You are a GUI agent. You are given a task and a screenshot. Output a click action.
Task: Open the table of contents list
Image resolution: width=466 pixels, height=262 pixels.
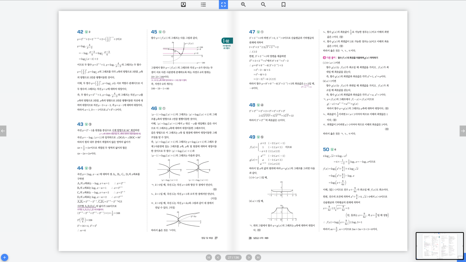pos(203,5)
